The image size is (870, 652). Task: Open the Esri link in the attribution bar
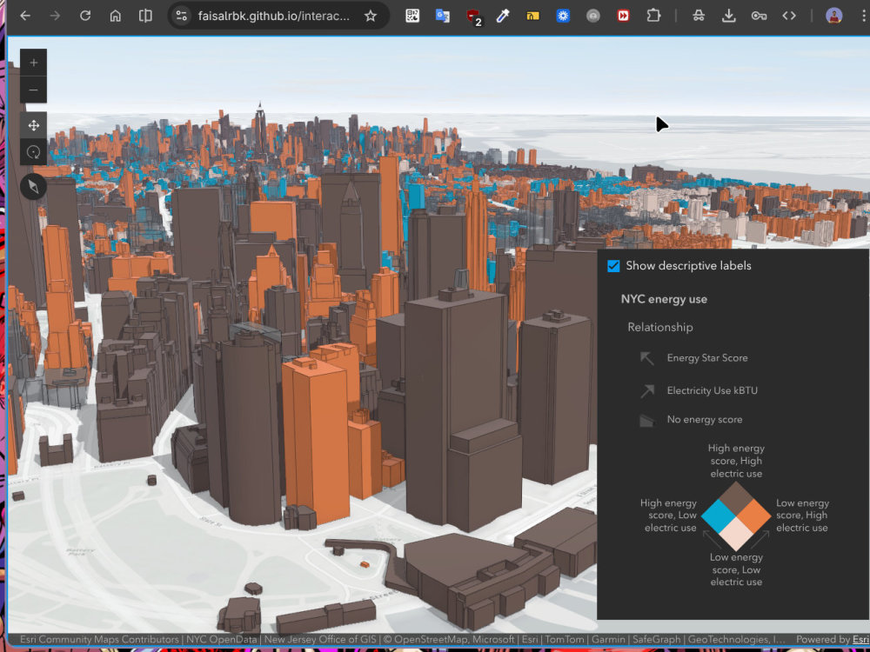tap(860, 639)
